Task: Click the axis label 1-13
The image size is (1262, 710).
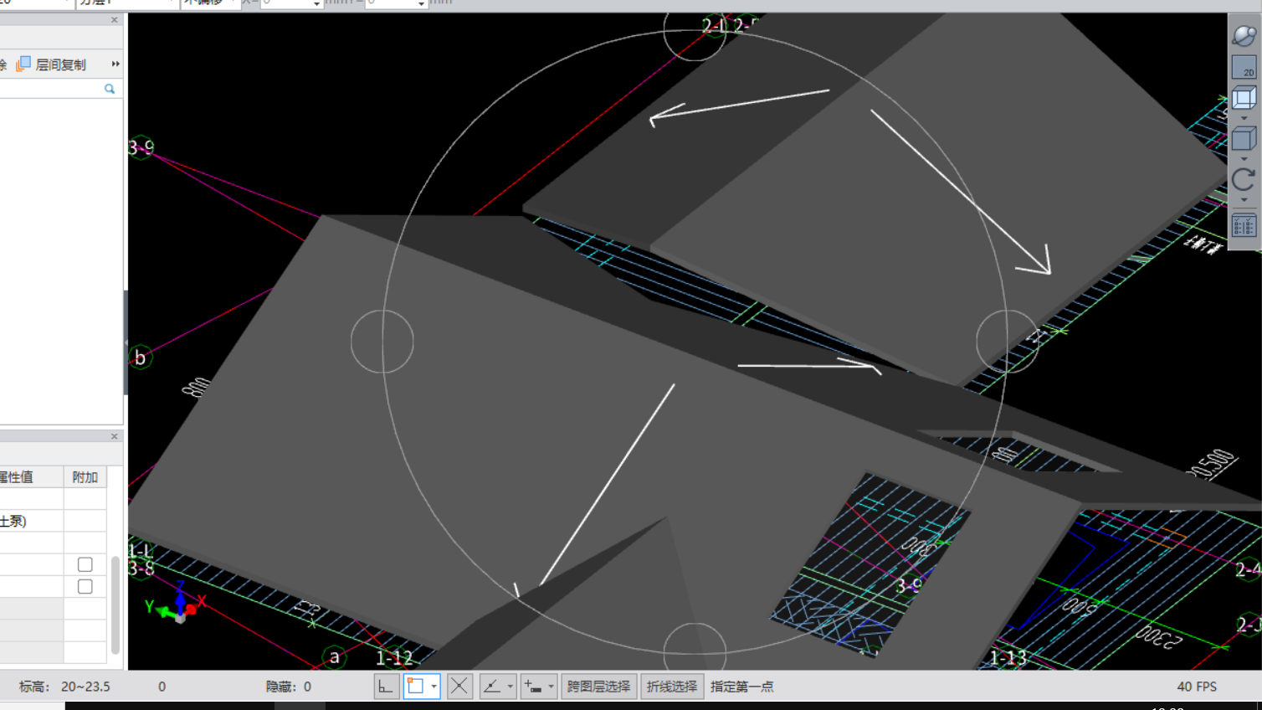Action: [x=1008, y=658]
